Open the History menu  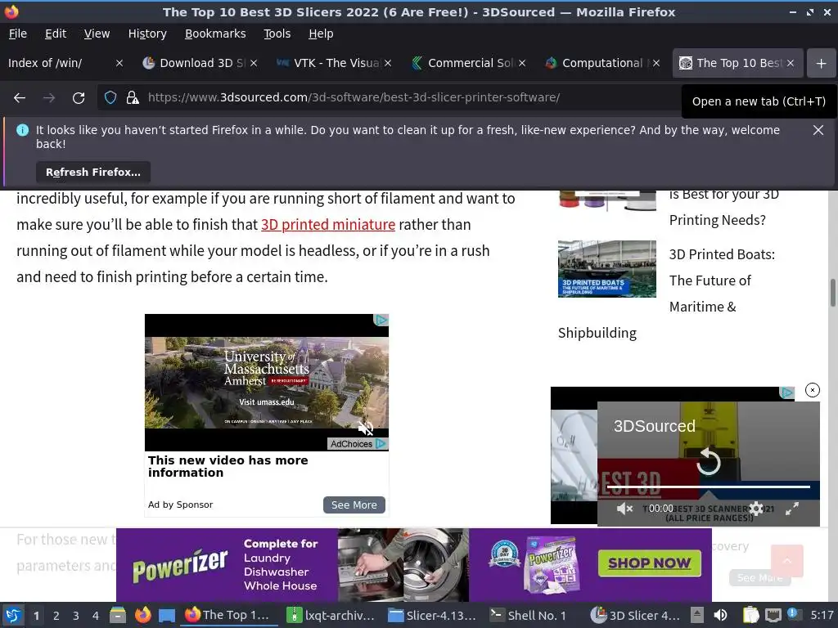(147, 34)
